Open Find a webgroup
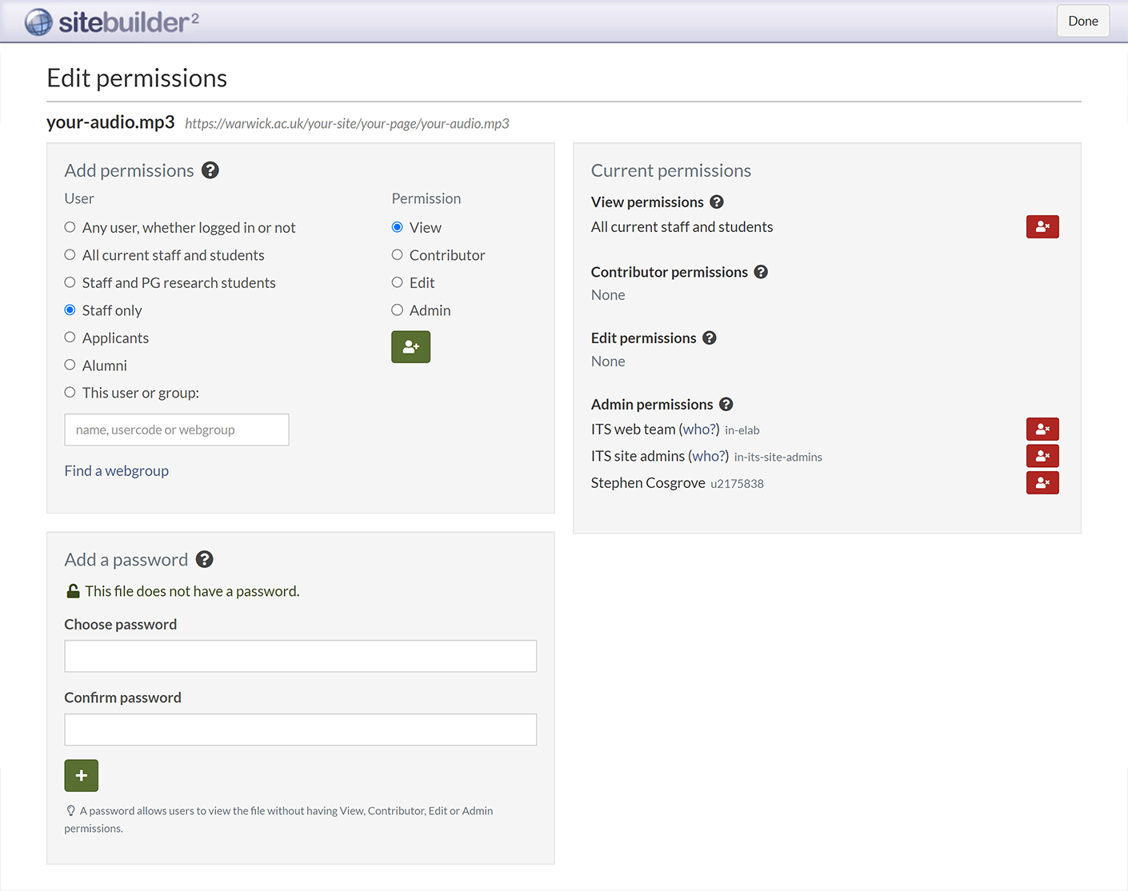This screenshot has width=1128, height=891. point(116,470)
